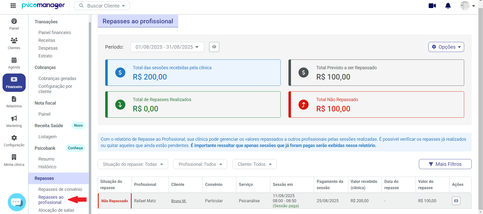Click the repasse payment action icon

tap(456, 201)
